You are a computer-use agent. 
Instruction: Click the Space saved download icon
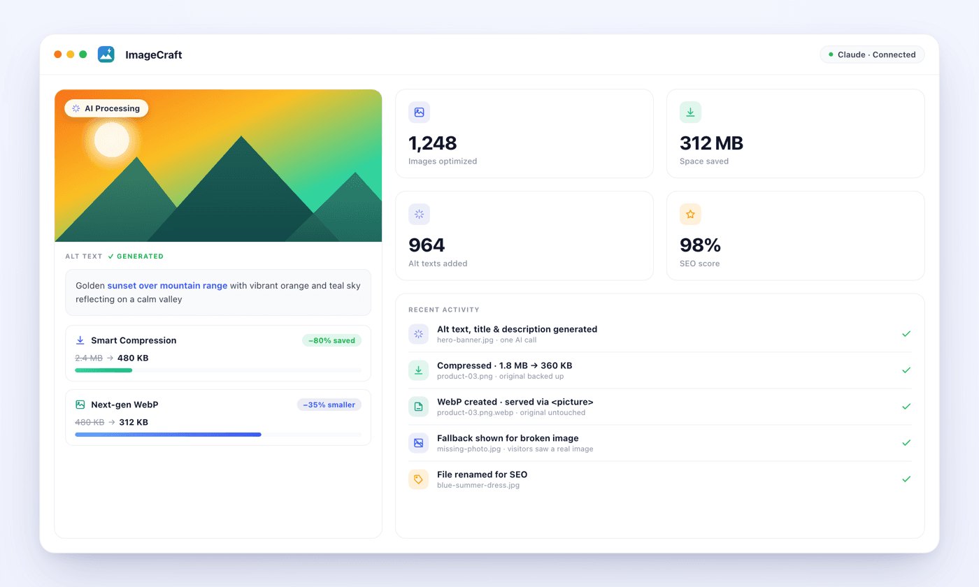[690, 112]
